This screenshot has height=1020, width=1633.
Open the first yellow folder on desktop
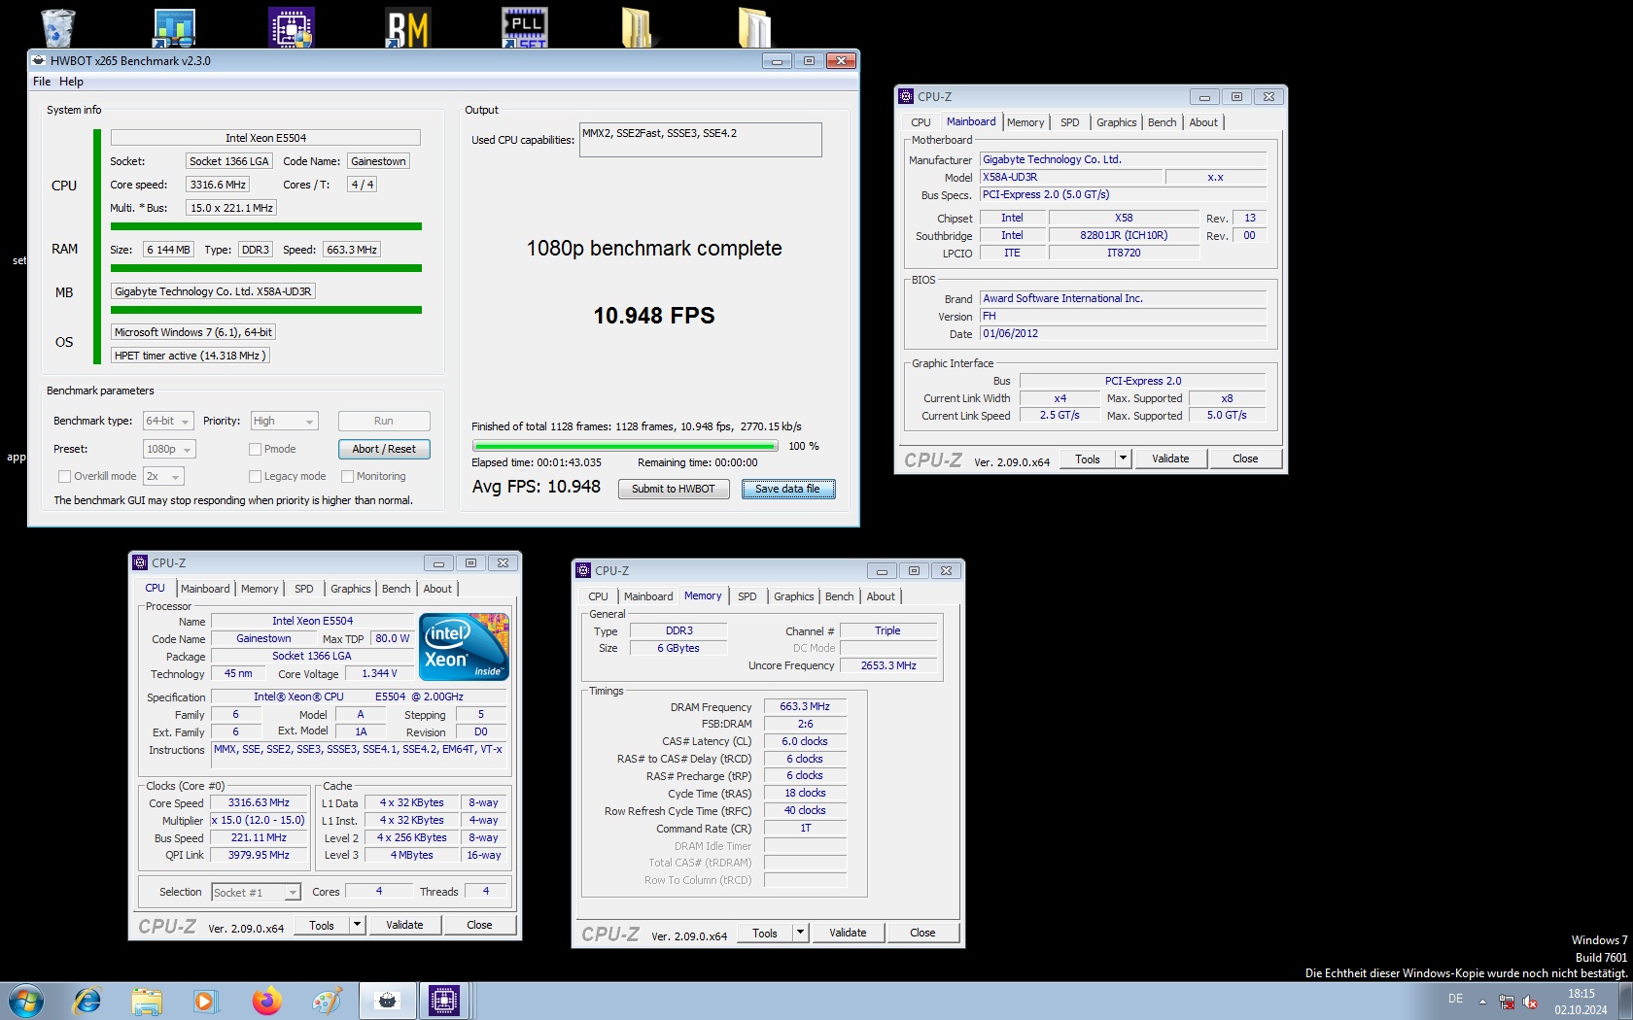[x=638, y=27]
